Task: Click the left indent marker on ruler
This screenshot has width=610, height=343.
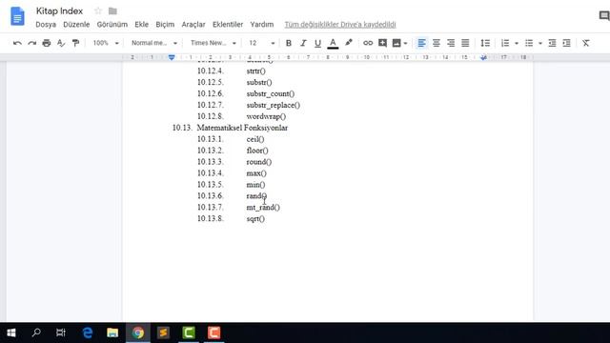Action: (172, 58)
